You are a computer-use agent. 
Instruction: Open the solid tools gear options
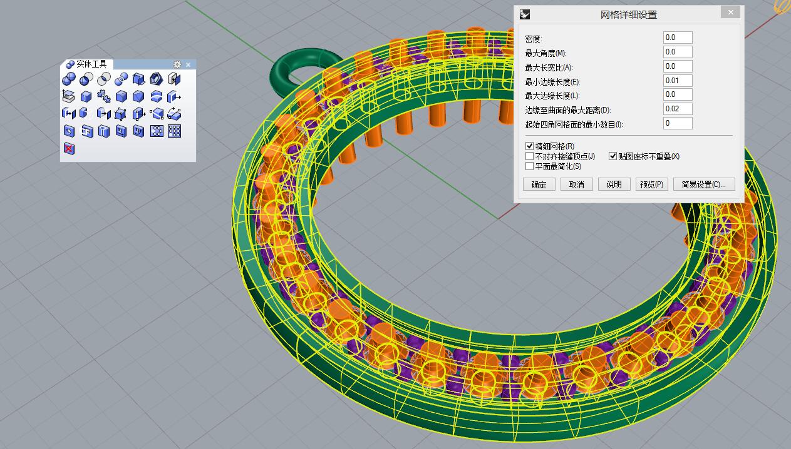[177, 64]
